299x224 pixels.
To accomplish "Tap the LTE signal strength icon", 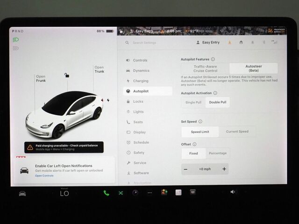I will click(x=274, y=42).
